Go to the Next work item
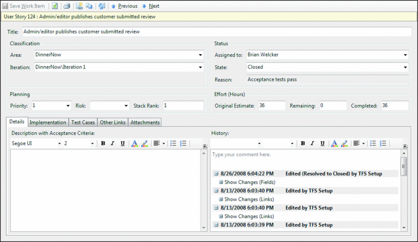Viewport: 418px width, 242px height. point(150,6)
